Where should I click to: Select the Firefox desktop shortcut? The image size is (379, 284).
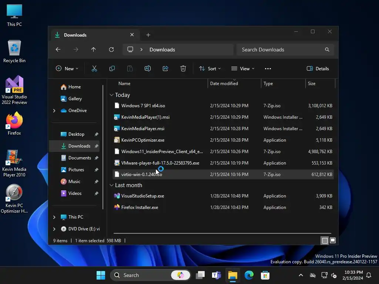point(14,124)
